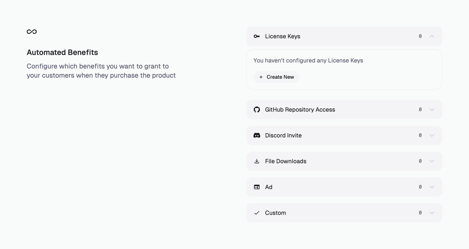Click the License Keys count badge

[420, 36]
